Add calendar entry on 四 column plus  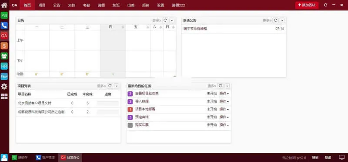123,27
